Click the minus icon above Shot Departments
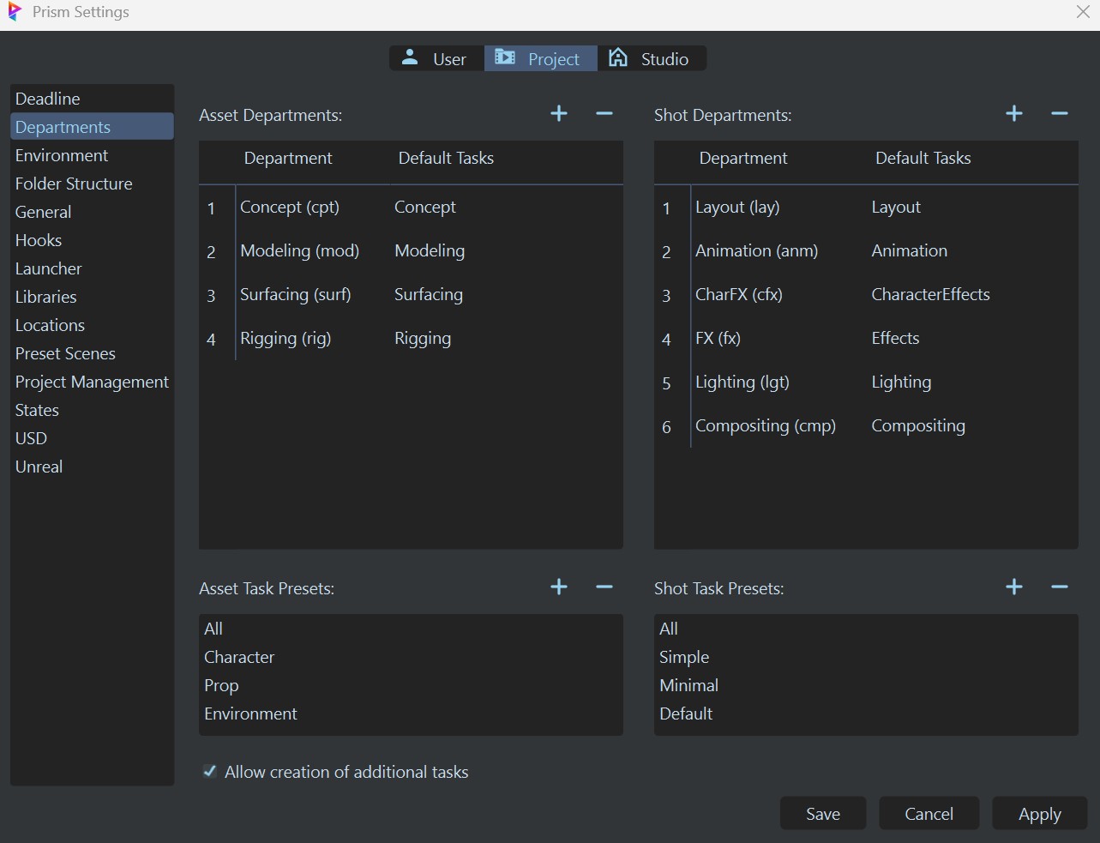 (x=1059, y=113)
